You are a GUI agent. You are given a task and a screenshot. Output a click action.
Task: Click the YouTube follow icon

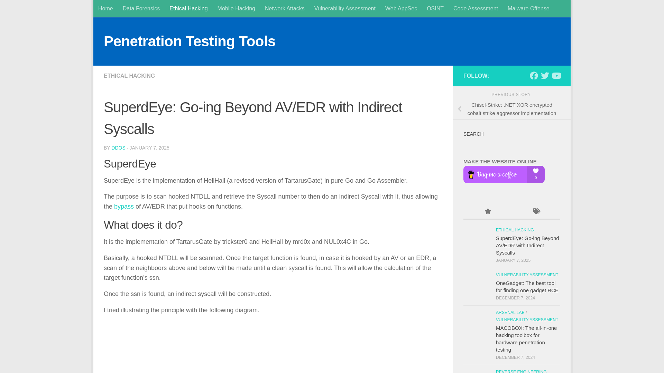(556, 75)
